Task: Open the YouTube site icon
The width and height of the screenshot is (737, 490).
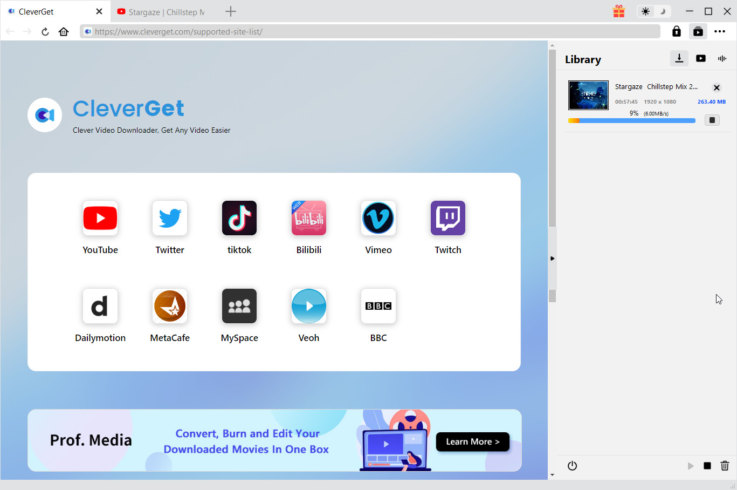Action: pyautogui.click(x=100, y=219)
